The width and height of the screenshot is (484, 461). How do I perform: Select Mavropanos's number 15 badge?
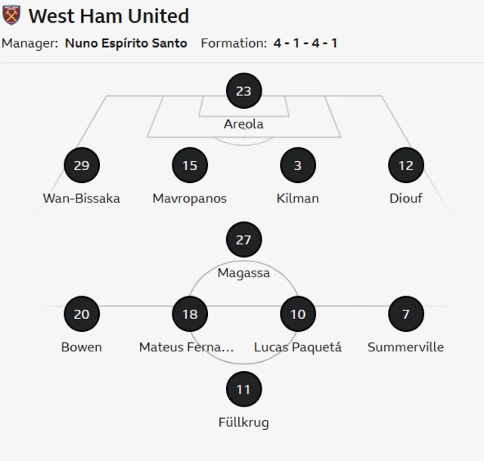[x=190, y=166]
